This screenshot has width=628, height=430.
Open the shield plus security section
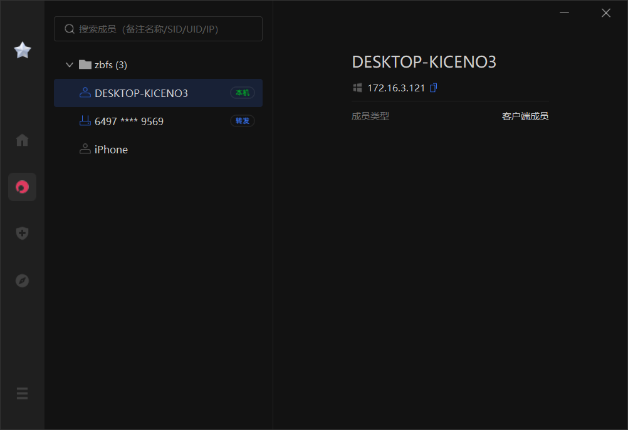(x=23, y=233)
